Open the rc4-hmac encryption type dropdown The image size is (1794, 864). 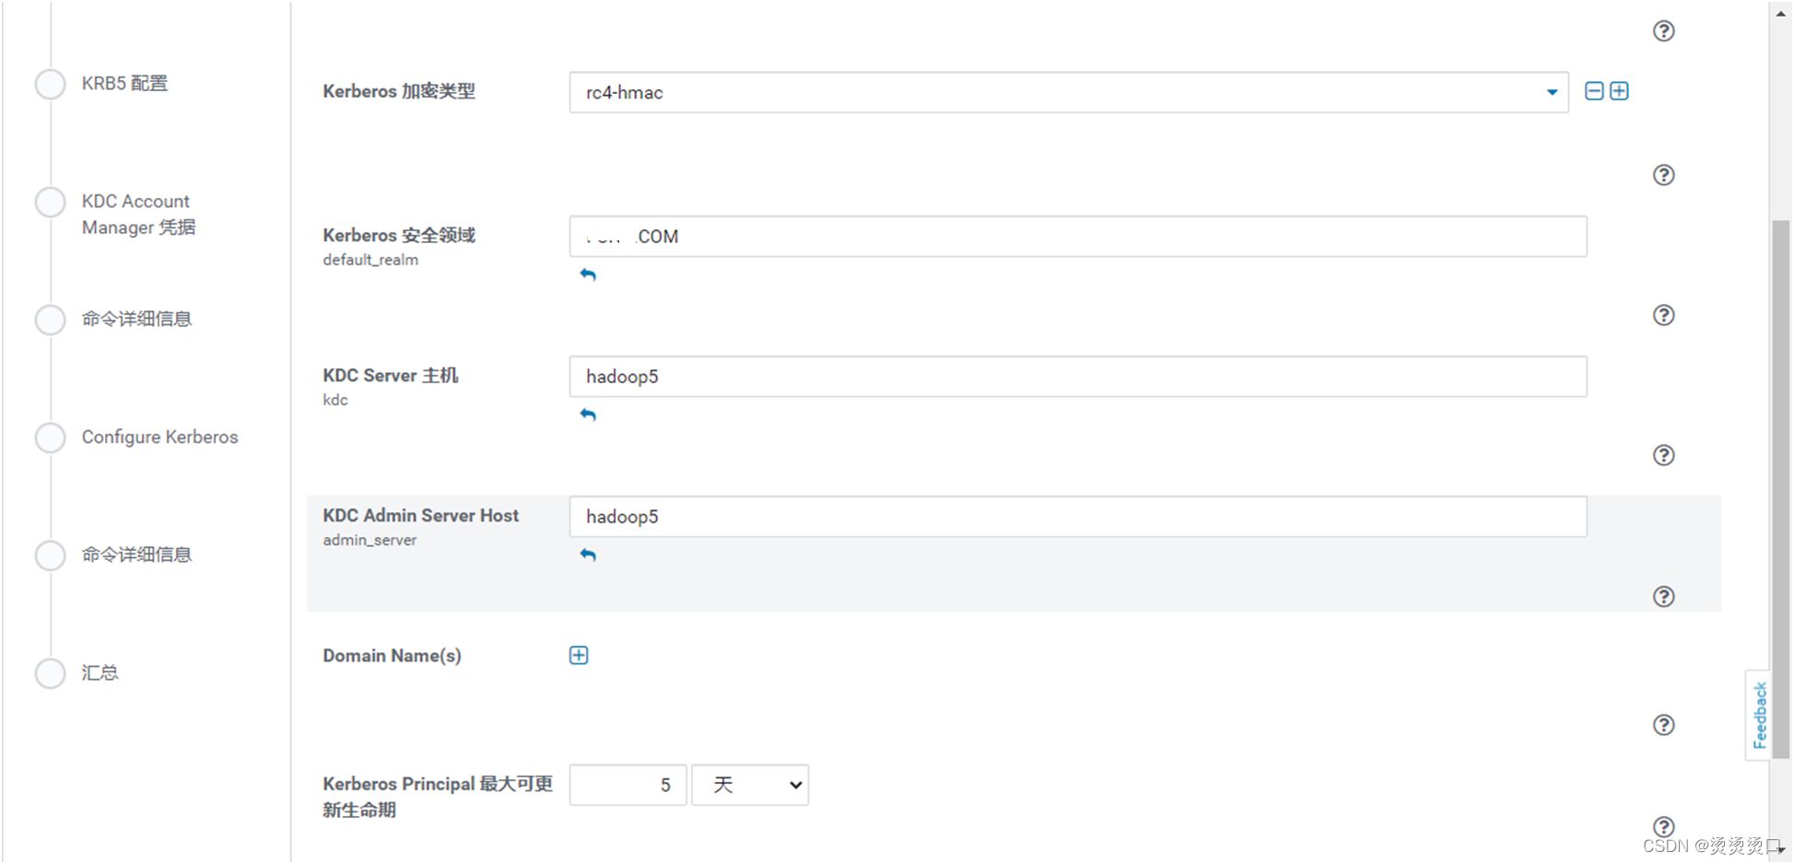(1069, 92)
